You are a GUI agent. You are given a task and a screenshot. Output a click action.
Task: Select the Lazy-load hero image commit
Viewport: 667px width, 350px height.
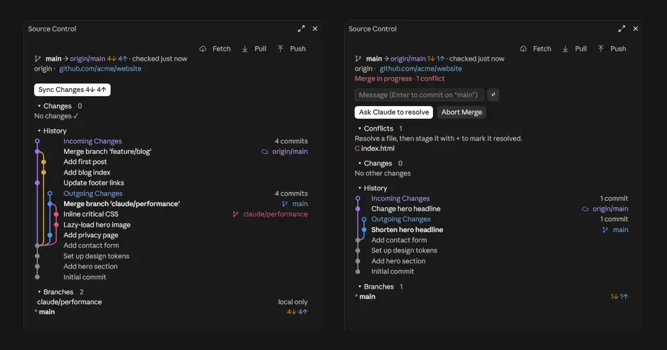point(97,225)
